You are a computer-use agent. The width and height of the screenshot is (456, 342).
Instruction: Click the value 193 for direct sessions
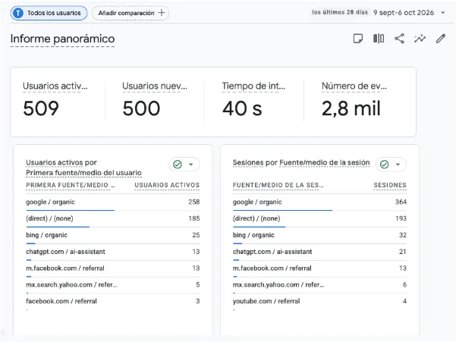point(401,218)
